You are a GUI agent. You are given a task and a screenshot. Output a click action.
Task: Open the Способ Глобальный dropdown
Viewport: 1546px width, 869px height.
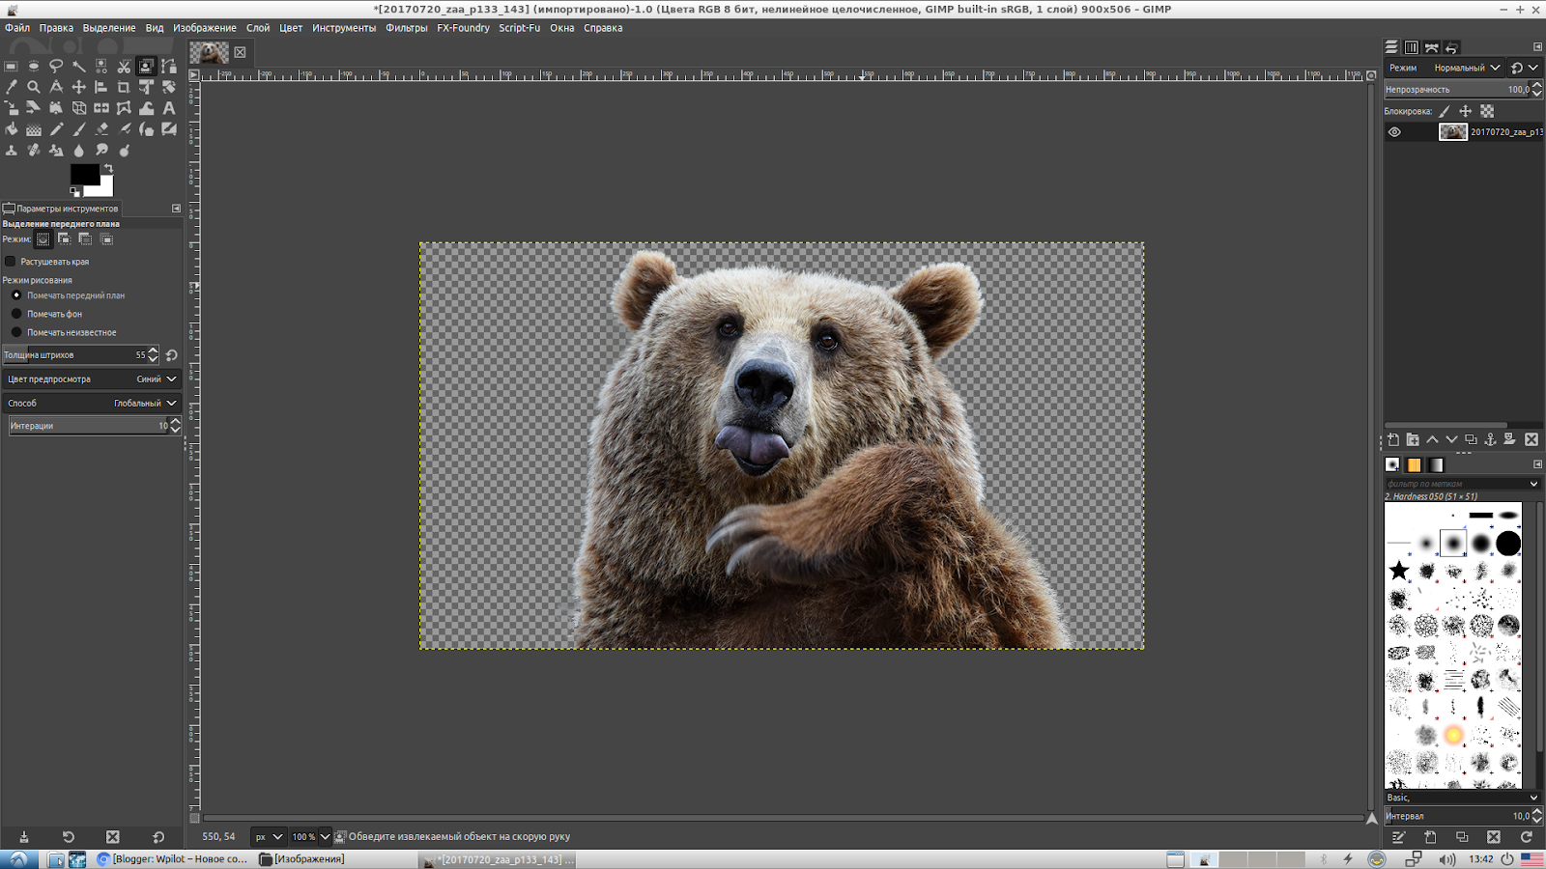(92, 404)
